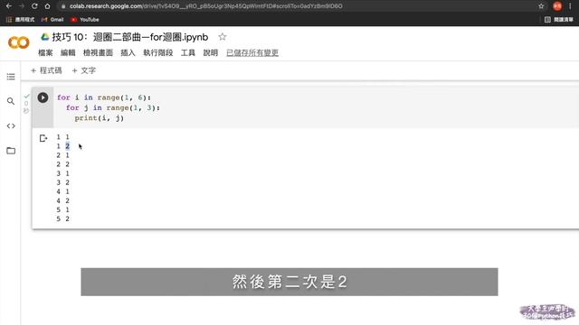The width and height of the screenshot is (579, 325).
Task: Open the 說明 menu
Action: (211, 52)
